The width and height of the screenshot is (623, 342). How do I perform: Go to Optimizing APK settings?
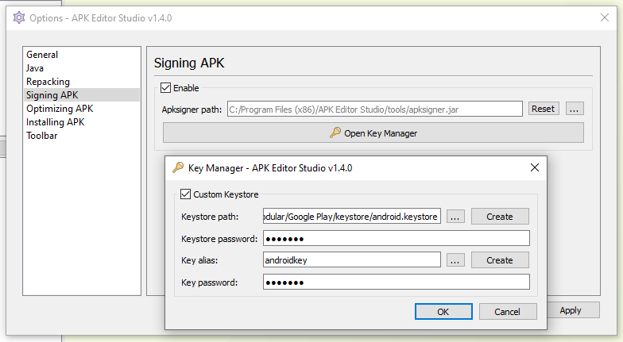[60, 109]
